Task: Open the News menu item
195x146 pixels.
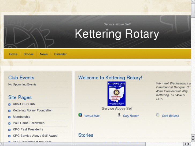Action: [x=44, y=54]
